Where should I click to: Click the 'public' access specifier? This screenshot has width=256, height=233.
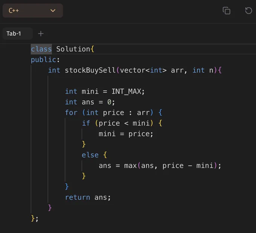pos(44,60)
